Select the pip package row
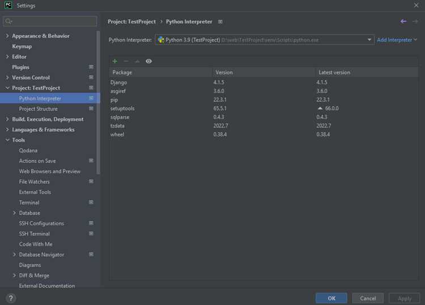 click(x=263, y=100)
